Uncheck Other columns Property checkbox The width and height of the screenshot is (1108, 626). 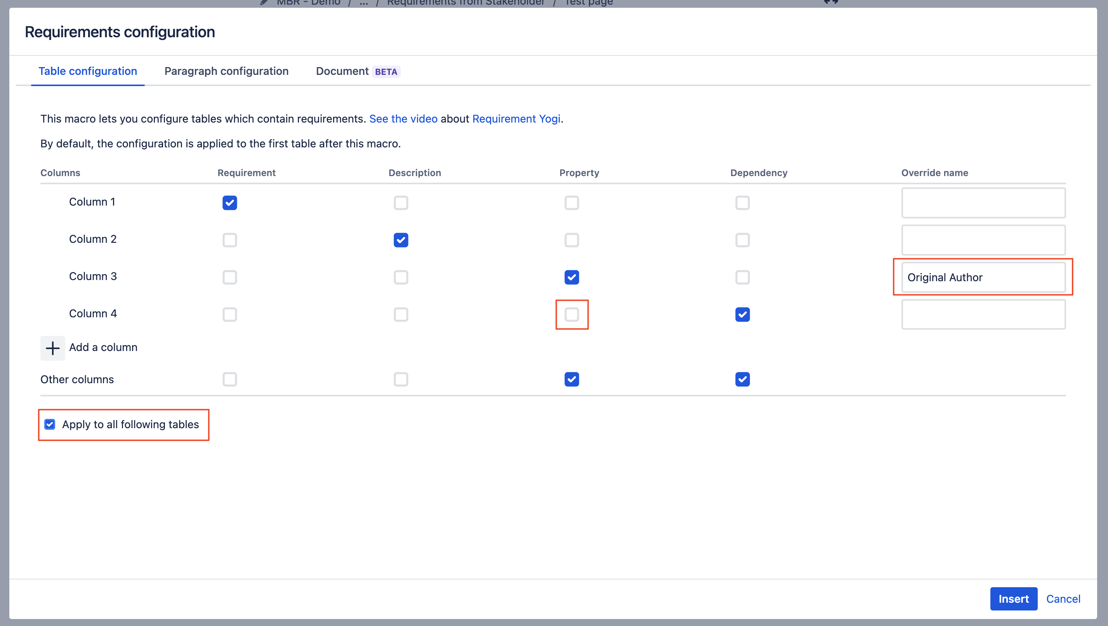coord(571,379)
